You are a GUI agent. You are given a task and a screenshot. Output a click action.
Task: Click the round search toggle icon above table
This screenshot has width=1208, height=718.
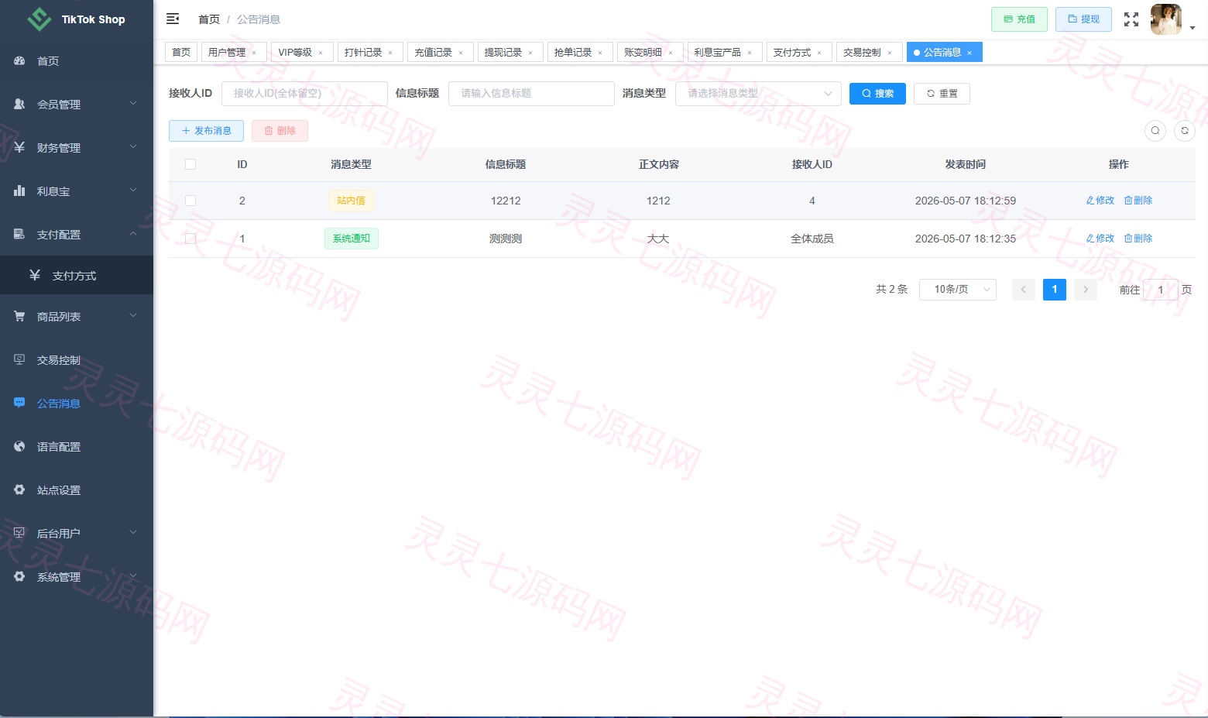[x=1155, y=131]
